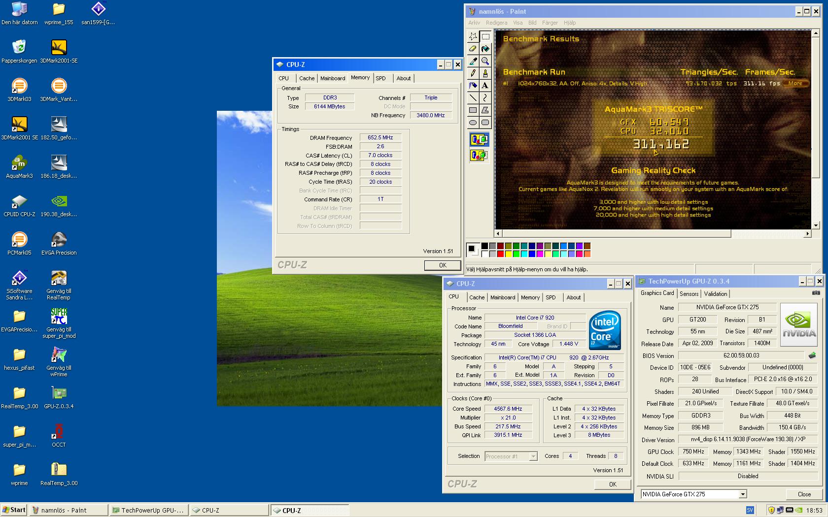
Task: Open the CPUID CPU-Z desktop shortcut
Action: click(19, 205)
